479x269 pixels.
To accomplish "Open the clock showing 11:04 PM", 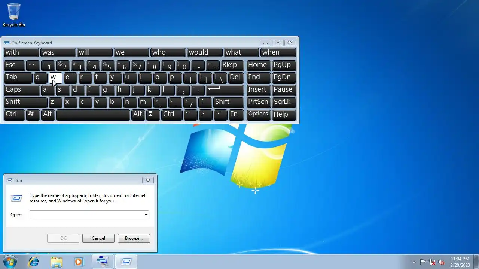I will [x=460, y=262].
